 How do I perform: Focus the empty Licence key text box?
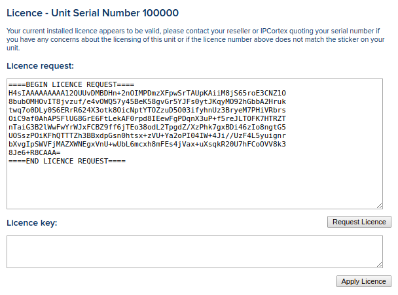point(194,252)
